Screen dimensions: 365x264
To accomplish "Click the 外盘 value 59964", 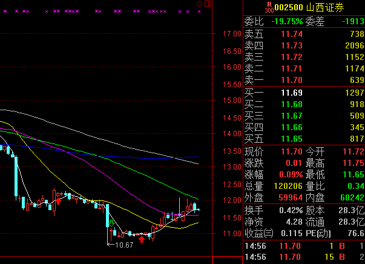I will point(291,198).
